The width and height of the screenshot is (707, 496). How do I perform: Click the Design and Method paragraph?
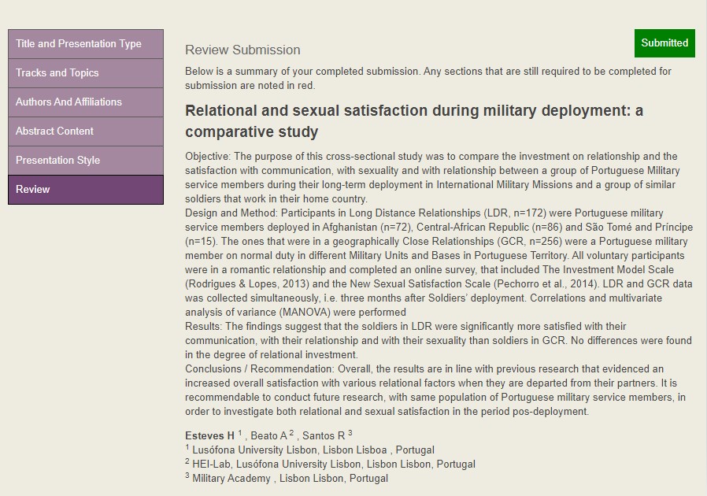click(439, 262)
